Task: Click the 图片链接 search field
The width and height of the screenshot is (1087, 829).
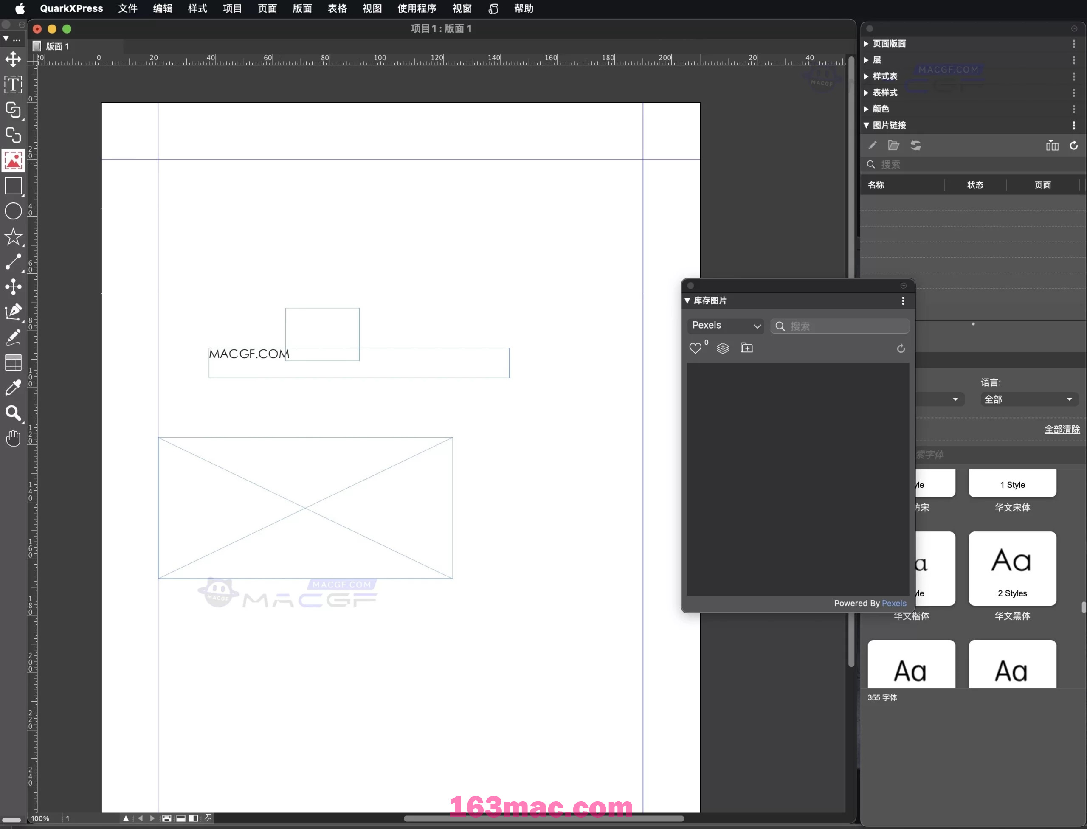Action: click(974, 165)
